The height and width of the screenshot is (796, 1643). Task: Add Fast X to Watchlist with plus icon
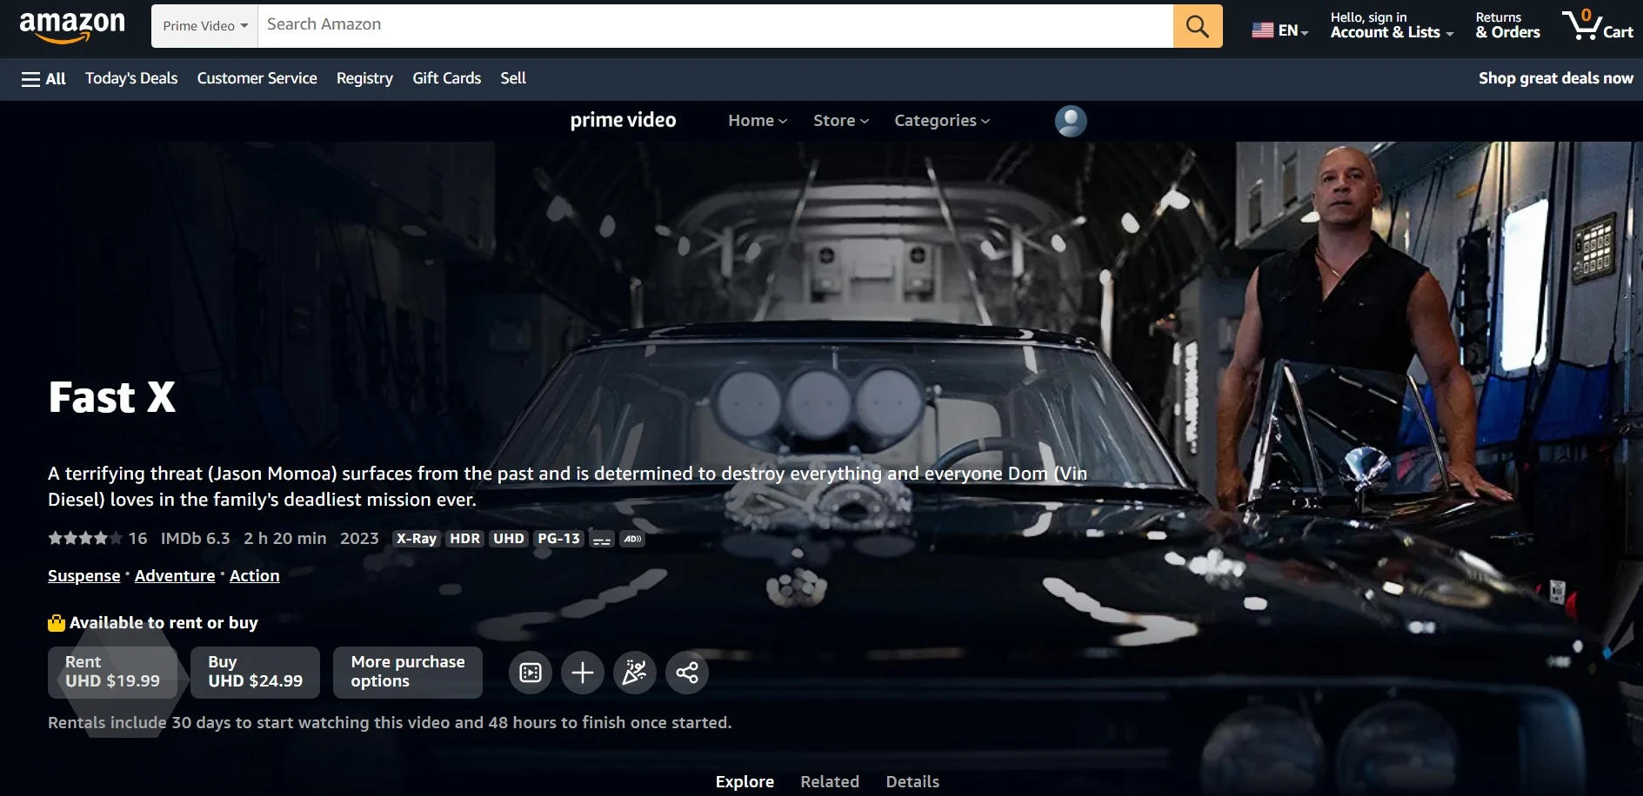pos(583,673)
